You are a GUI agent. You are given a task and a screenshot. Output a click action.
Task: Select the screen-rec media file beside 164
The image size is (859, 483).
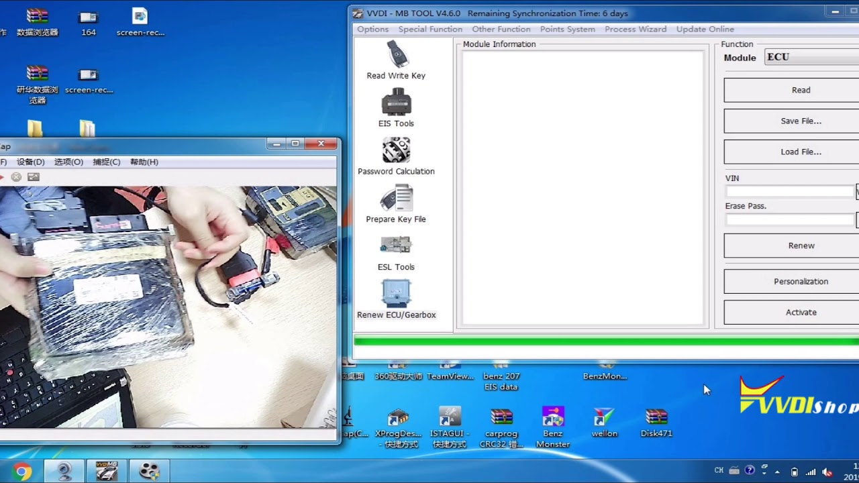(140, 21)
